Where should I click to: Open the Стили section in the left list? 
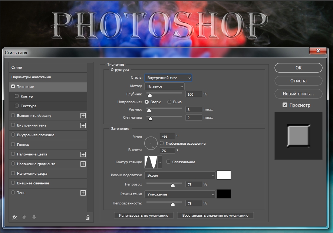[x=48, y=67]
